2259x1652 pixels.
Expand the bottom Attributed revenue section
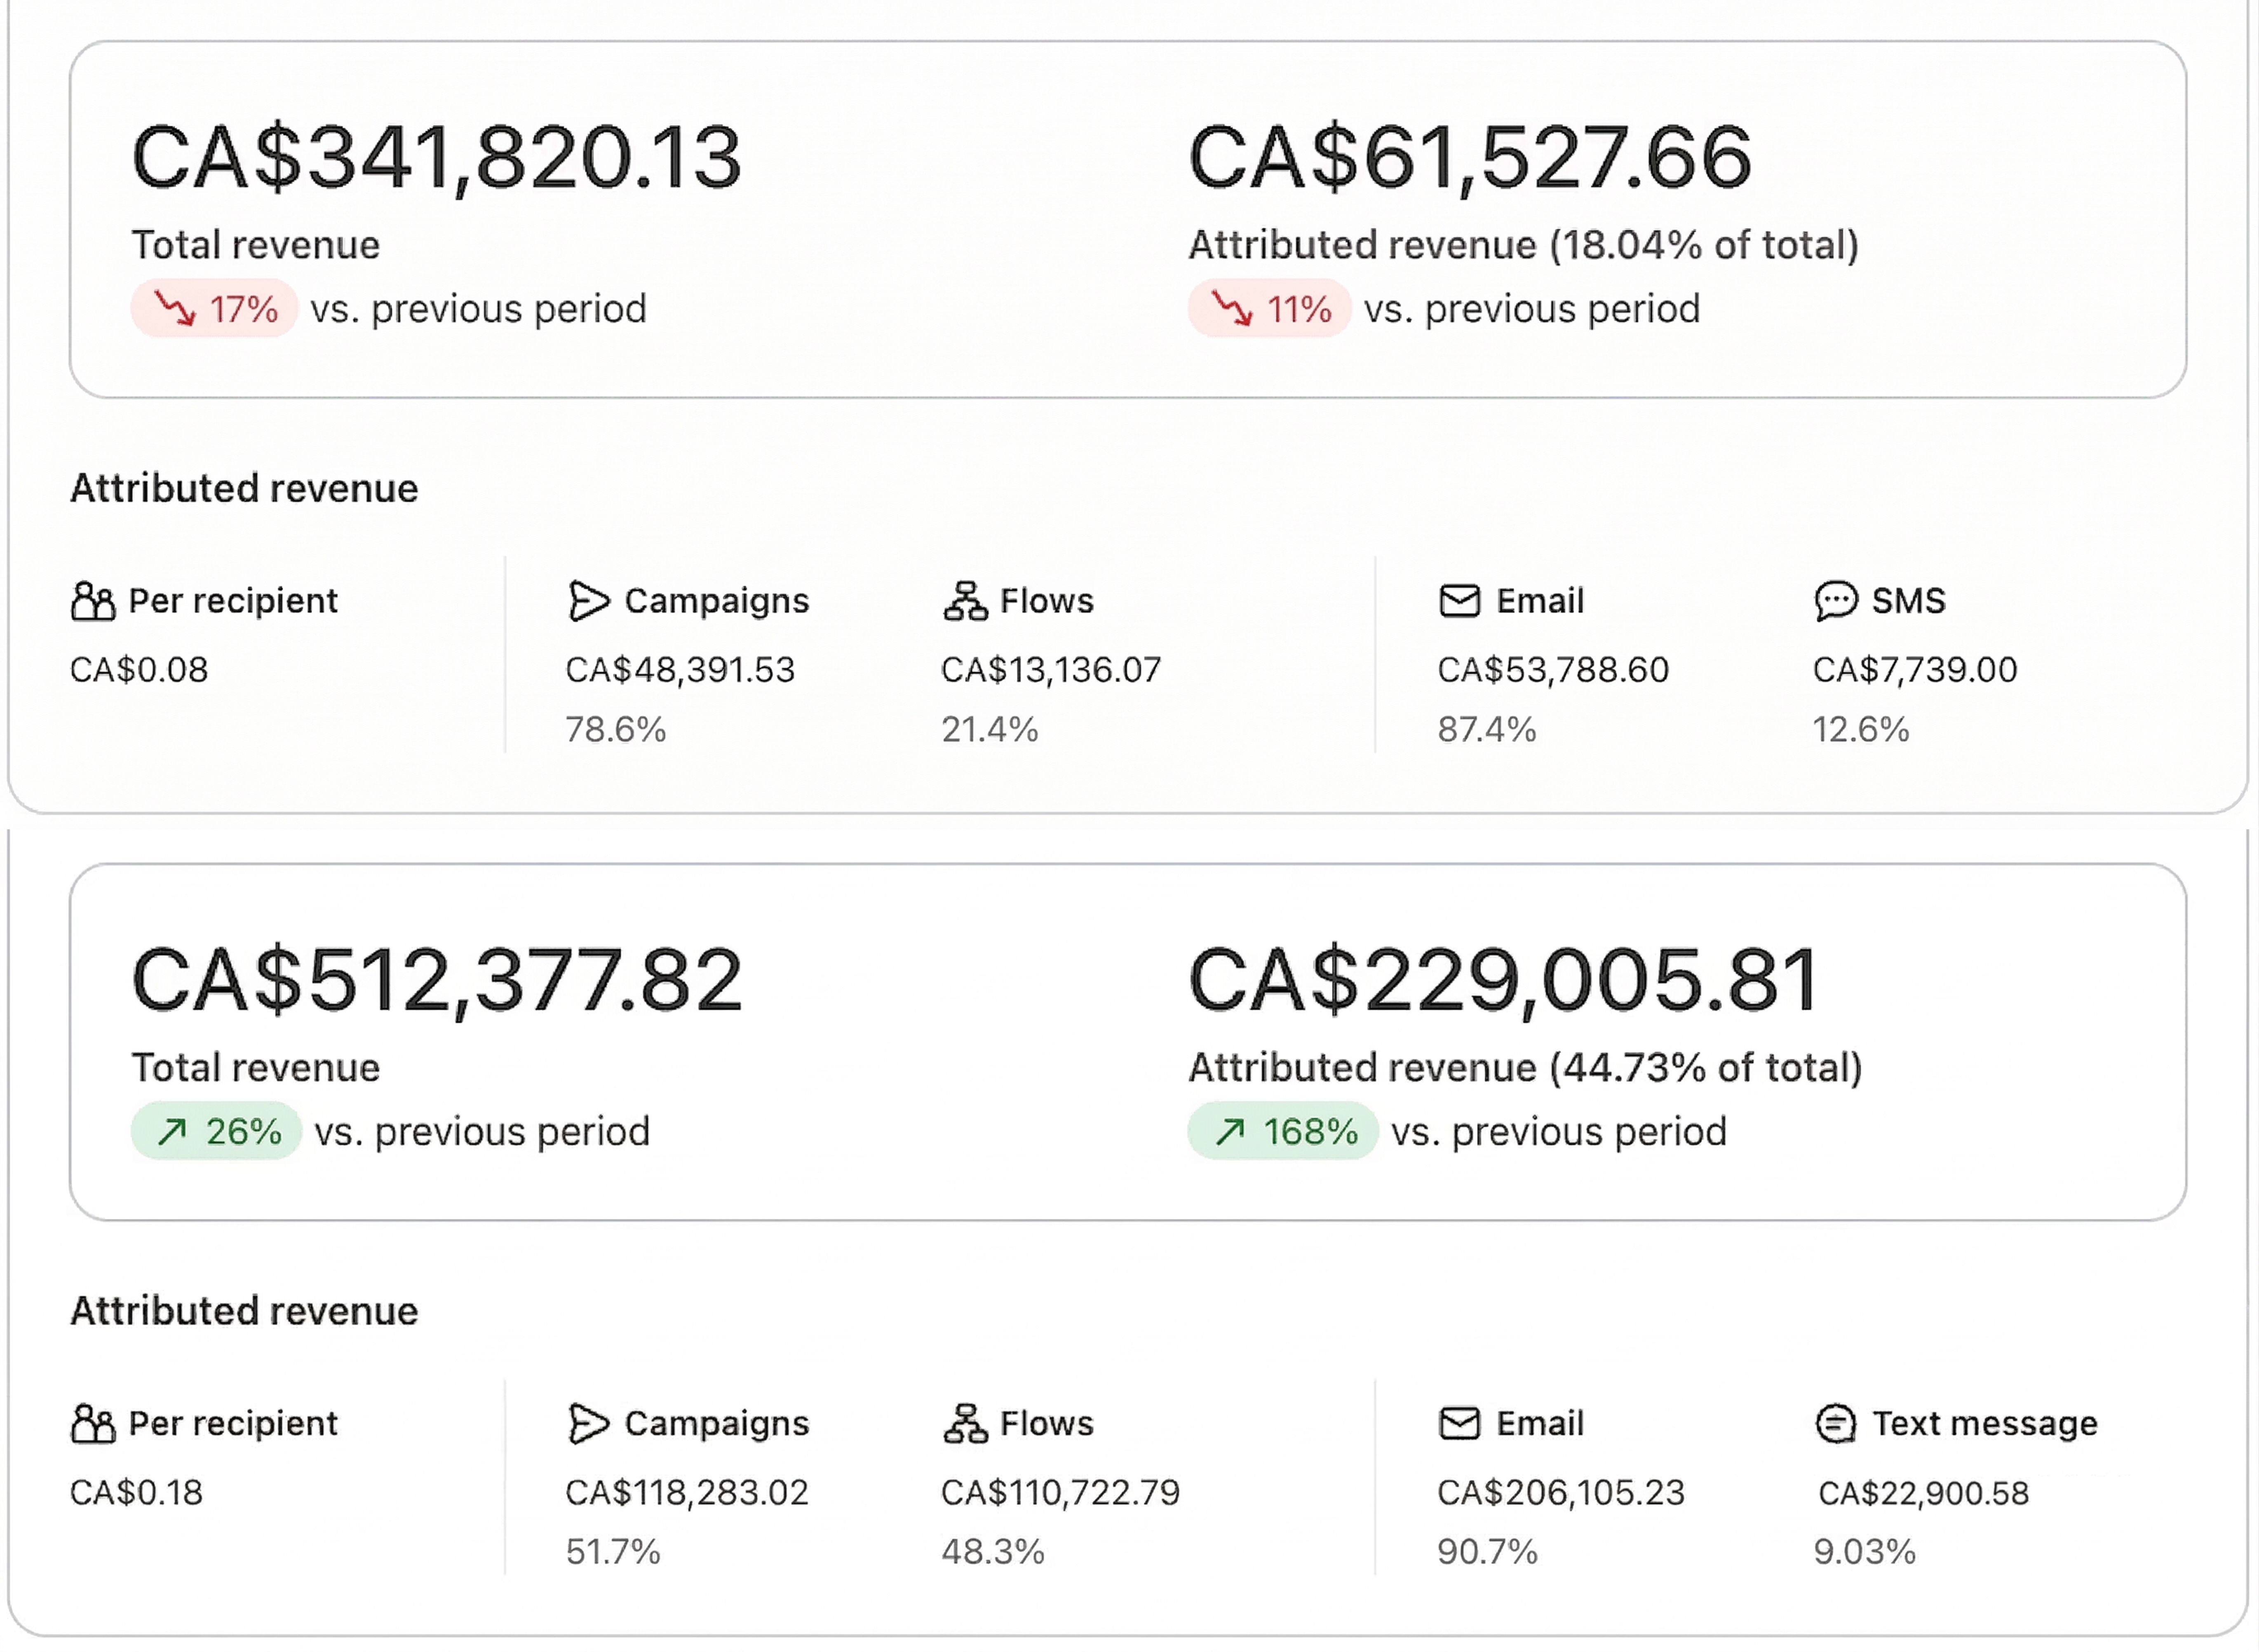coord(243,1311)
